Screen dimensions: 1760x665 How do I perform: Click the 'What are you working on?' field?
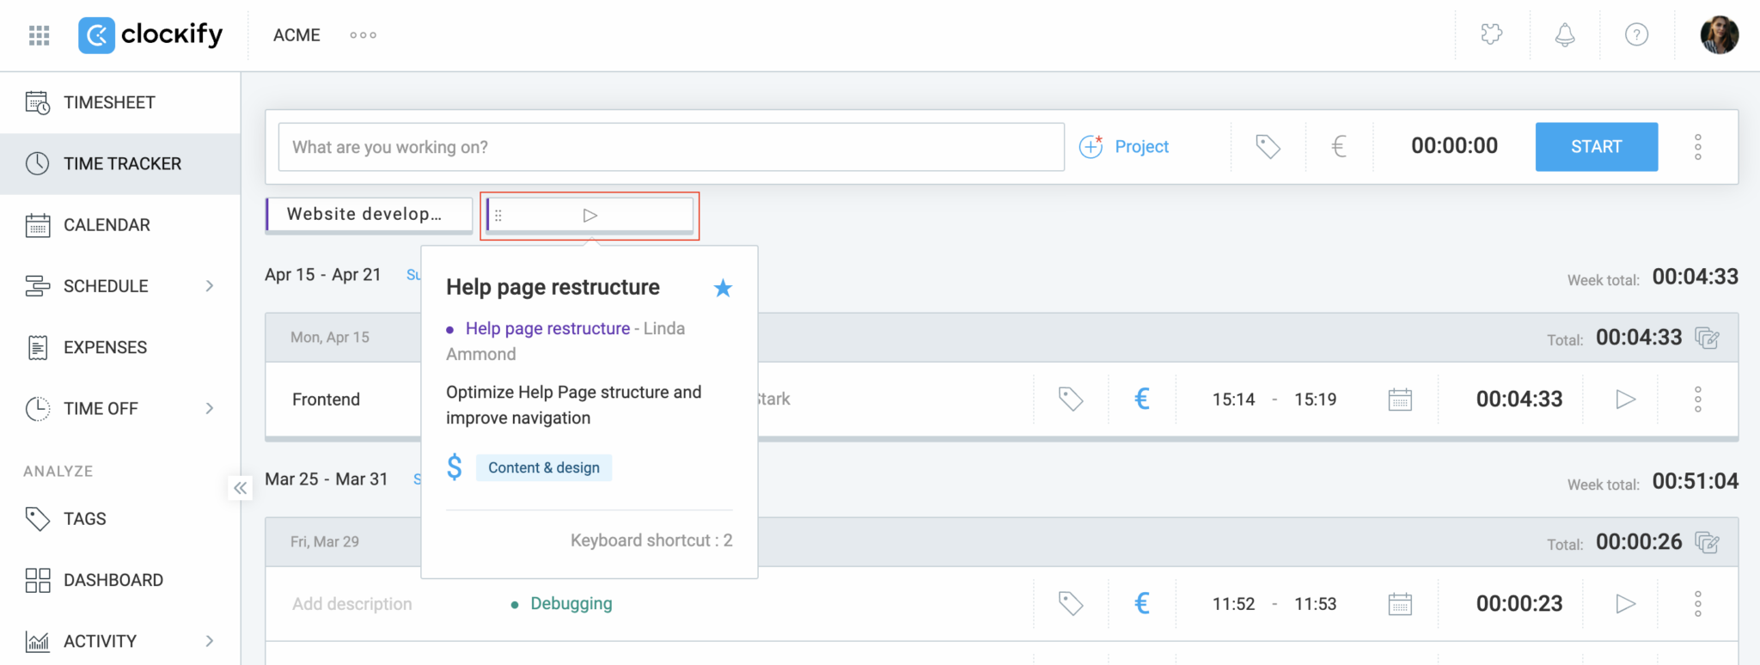point(671,147)
